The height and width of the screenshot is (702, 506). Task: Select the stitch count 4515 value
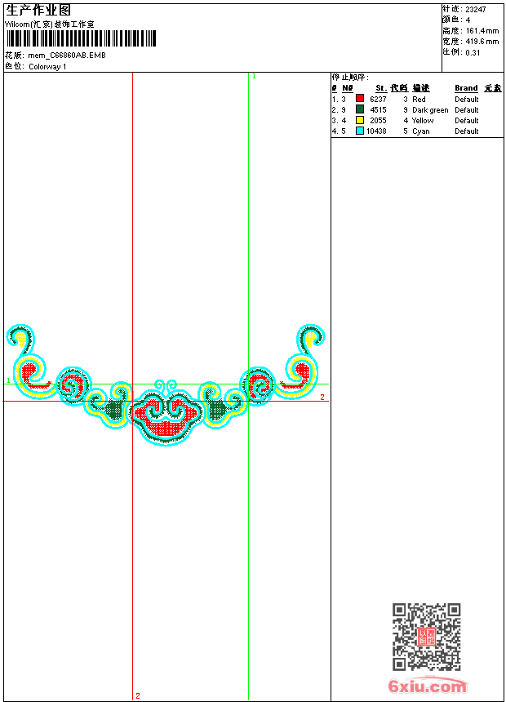point(378,110)
